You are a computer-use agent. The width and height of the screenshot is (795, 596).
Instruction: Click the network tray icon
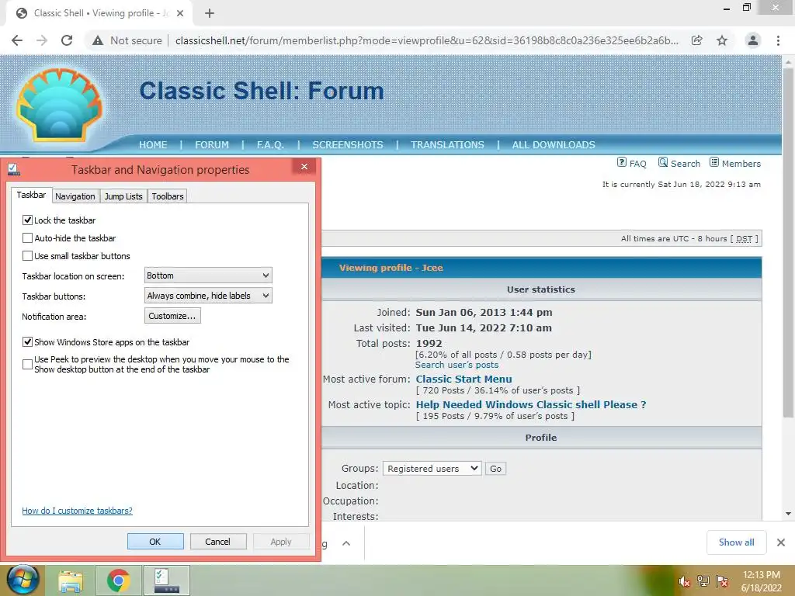click(x=703, y=581)
